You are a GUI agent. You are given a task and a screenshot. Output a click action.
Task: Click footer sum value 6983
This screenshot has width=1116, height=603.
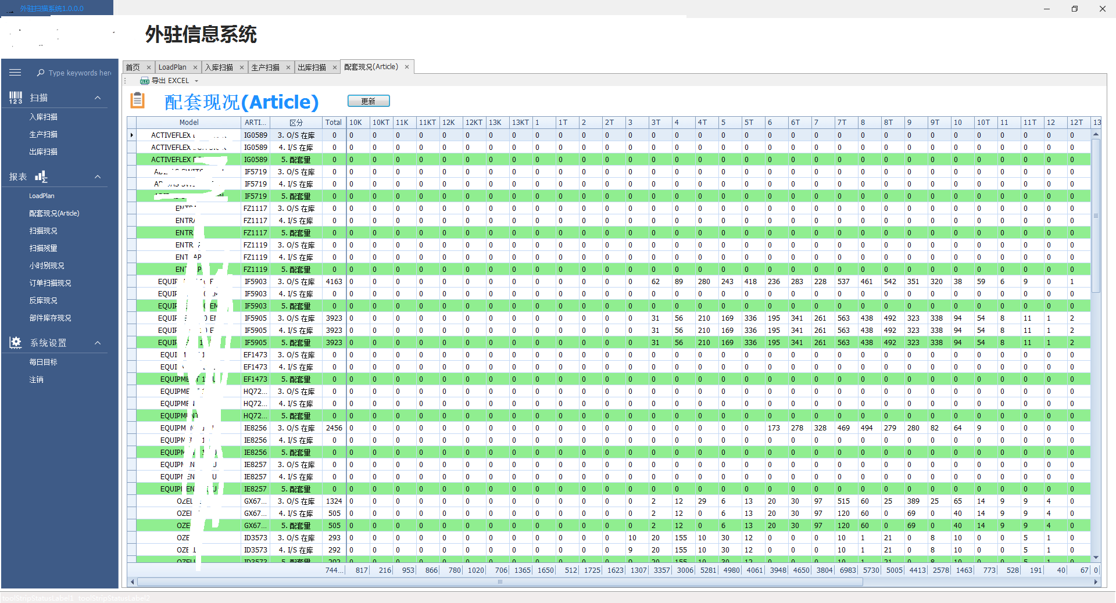click(x=848, y=570)
